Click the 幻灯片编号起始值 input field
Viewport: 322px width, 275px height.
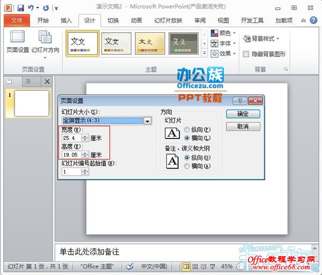click(x=71, y=172)
